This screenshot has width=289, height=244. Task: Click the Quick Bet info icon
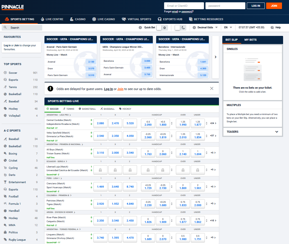point(140,27)
